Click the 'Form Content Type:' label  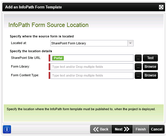(x=25, y=75)
